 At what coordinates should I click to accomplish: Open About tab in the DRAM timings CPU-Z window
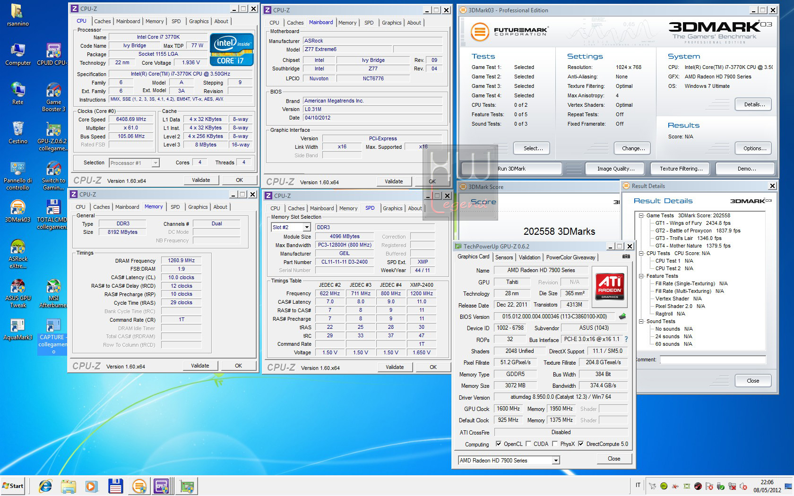coord(220,207)
